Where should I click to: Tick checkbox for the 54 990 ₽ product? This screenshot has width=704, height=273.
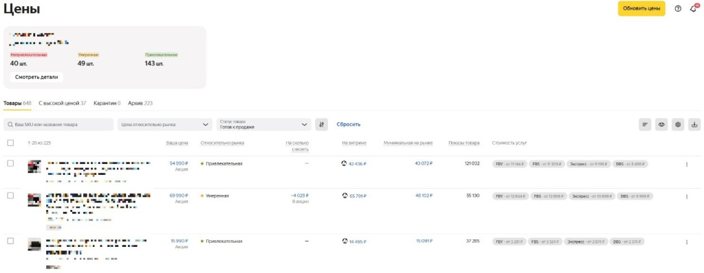click(x=10, y=164)
